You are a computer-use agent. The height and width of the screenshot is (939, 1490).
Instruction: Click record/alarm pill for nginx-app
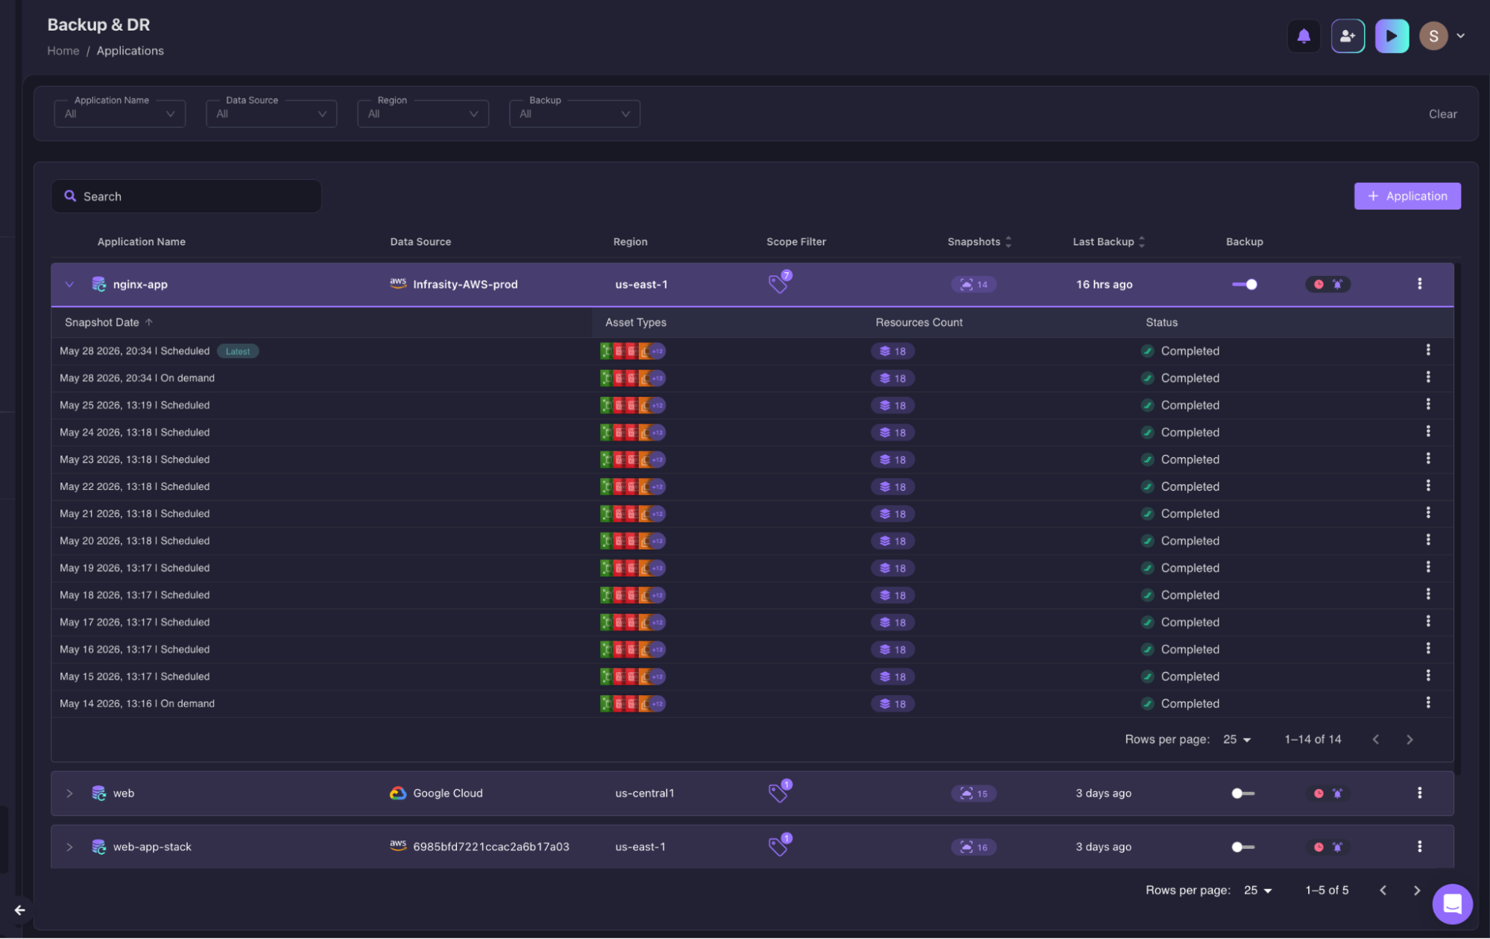click(1328, 284)
